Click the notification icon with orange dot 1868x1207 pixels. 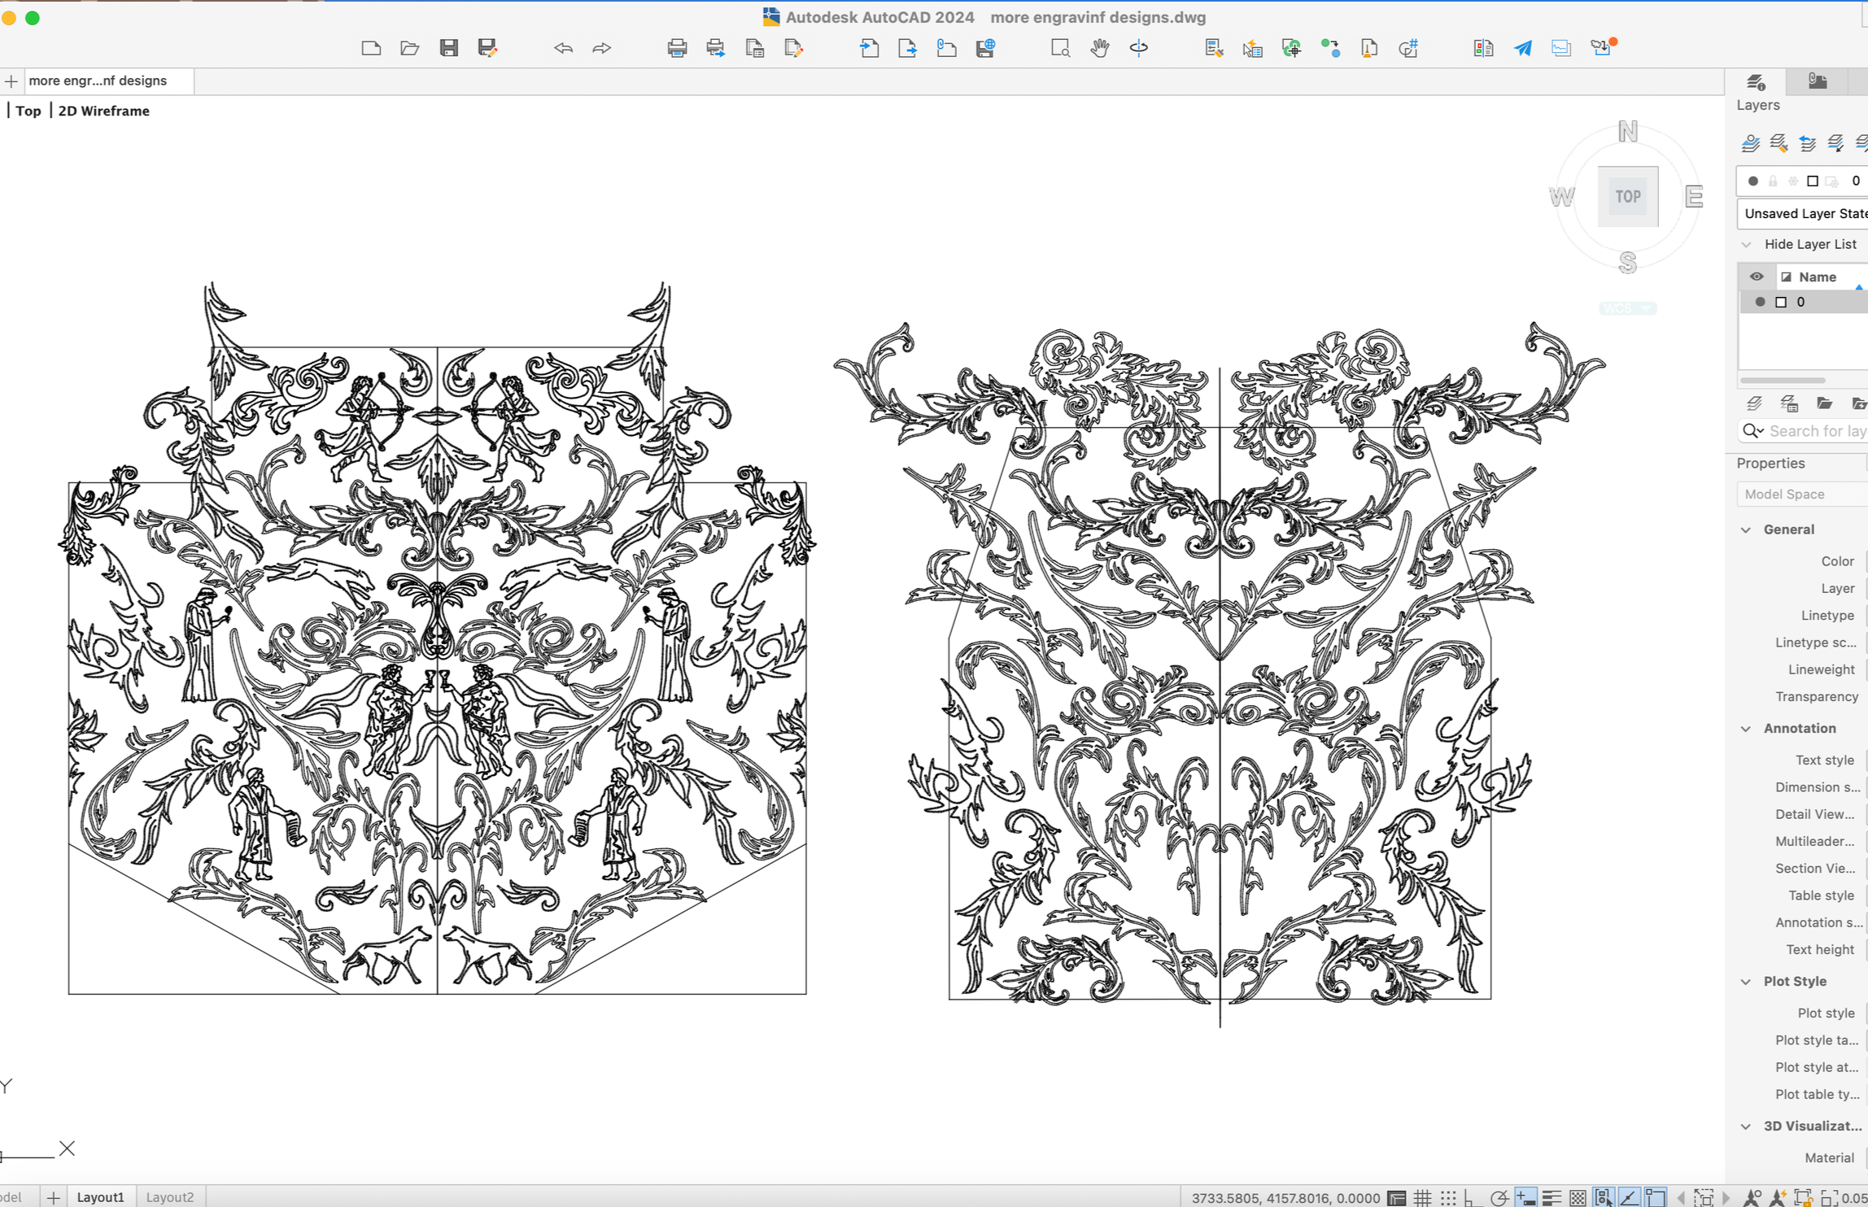pyautogui.click(x=1602, y=47)
